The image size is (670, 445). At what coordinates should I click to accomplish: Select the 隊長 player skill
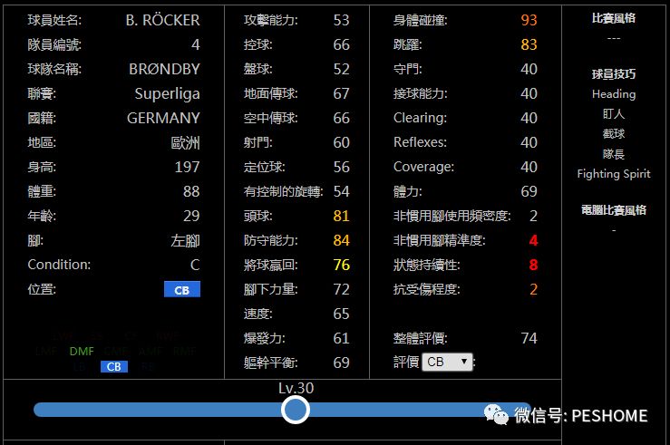click(x=614, y=154)
